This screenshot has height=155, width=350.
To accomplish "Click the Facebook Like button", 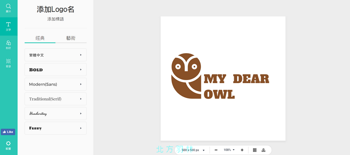I will (x=8, y=132).
